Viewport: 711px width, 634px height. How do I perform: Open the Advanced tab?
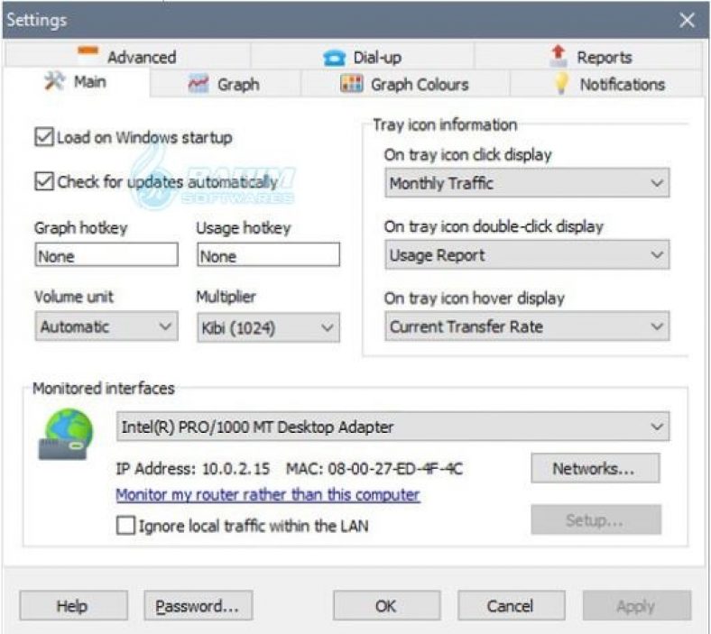[128, 57]
